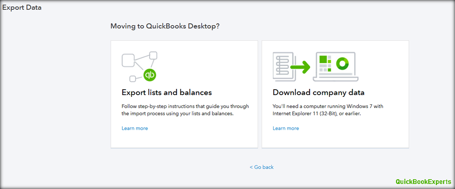Image resolution: width=455 pixels, height=189 pixels.
Task: Click the Windows 7 Internet Explorer requirement text
Action: coord(328,110)
